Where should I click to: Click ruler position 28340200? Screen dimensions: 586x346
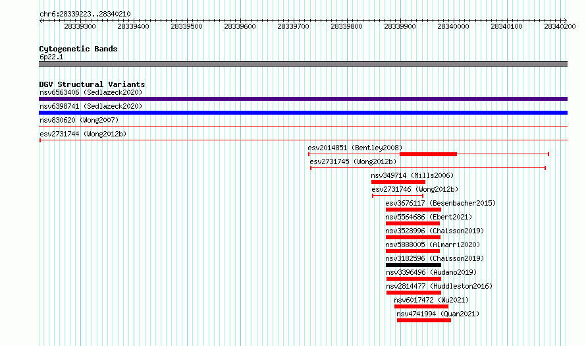560,26
